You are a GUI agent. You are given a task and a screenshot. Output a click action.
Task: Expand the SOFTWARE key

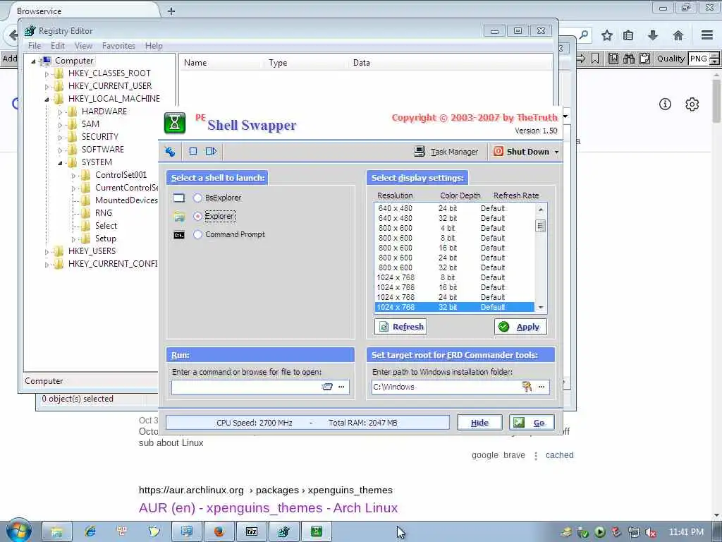click(x=60, y=150)
